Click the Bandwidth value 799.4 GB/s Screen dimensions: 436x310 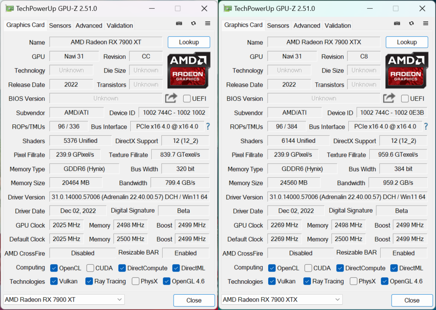(180, 183)
